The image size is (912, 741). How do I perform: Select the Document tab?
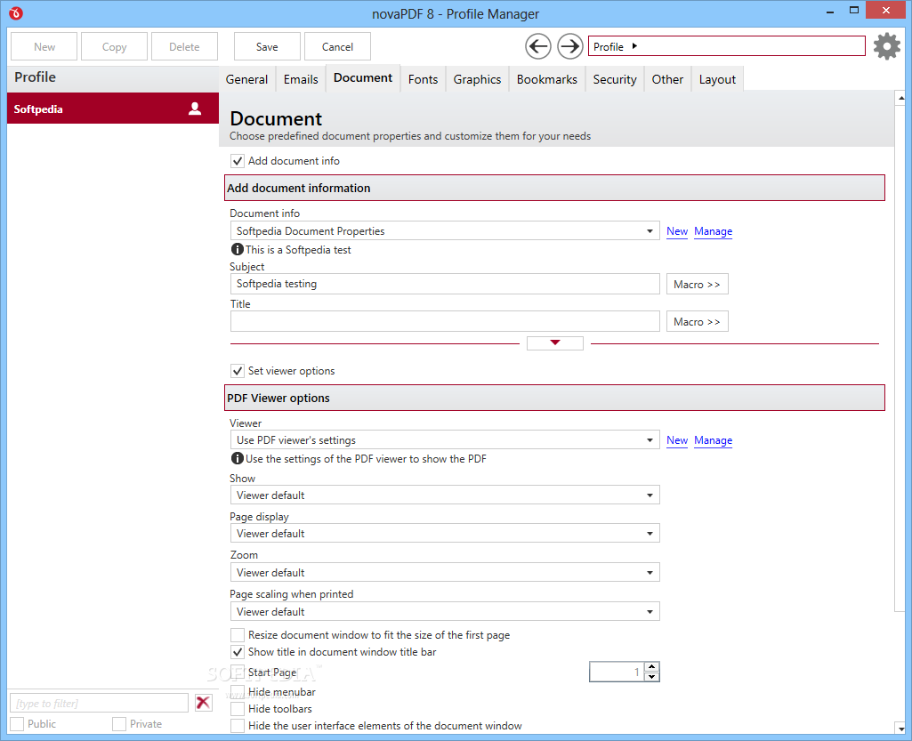(363, 78)
